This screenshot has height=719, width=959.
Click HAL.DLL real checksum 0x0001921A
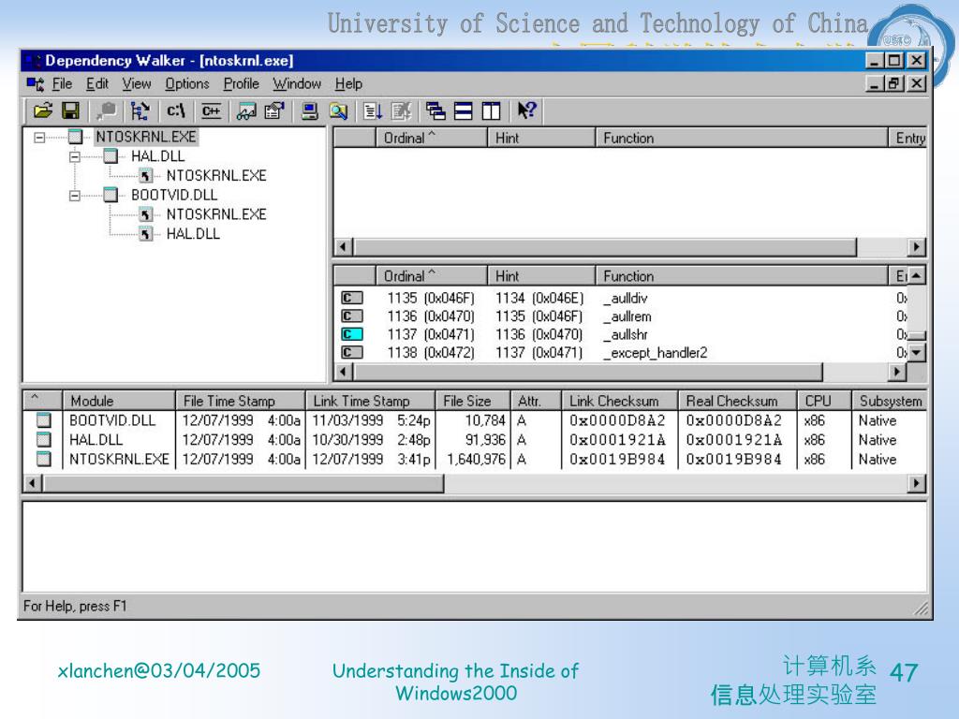point(734,440)
